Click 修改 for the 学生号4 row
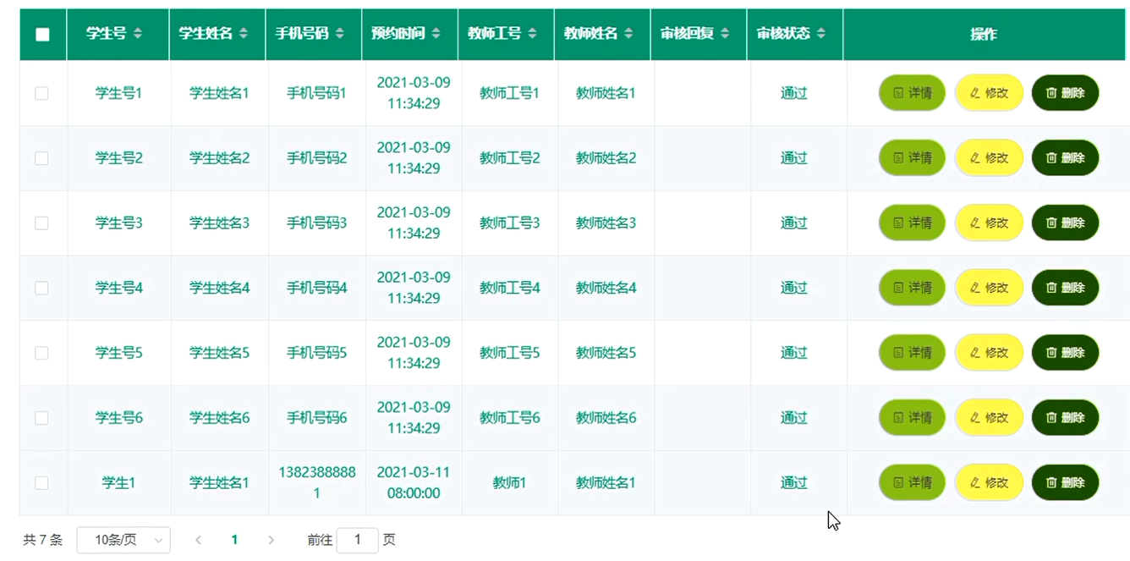Screen dimensions: 1130x561 pos(989,288)
